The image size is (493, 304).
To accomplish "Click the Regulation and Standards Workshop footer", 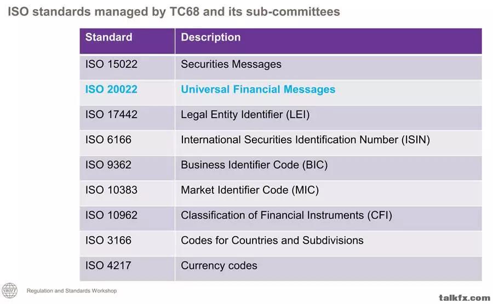I will coord(72,291).
